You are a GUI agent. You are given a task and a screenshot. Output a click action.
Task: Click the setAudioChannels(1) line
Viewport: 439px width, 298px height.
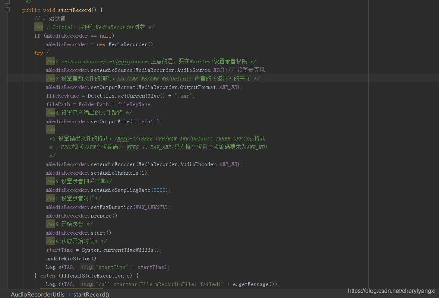[x=98, y=173]
